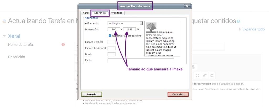Screen dimensions: 269x107
Task: Switch to the Xeral tab in dialog
Action: coord(86,13)
